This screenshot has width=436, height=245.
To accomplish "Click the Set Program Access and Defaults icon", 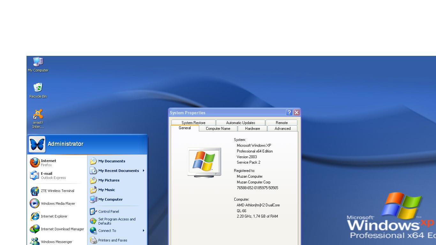I will tap(93, 221).
